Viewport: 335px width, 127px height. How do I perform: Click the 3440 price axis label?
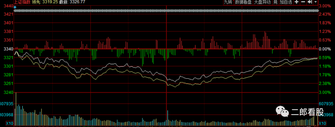point(9,6)
